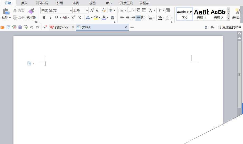The width and height of the screenshot is (243, 144).
Task: Open file with the folder icon
Action: (2, 27)
